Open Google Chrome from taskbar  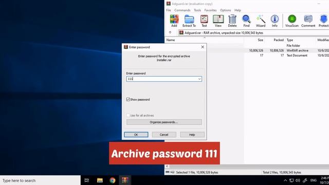[113, 180]
